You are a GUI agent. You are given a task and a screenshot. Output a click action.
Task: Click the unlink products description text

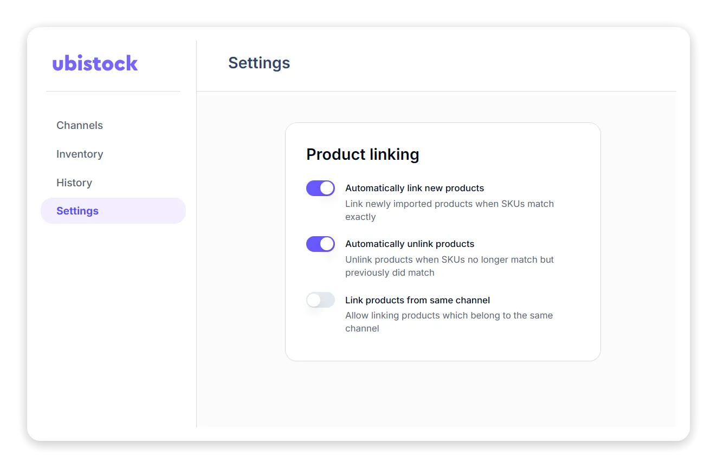coord(450,266)
